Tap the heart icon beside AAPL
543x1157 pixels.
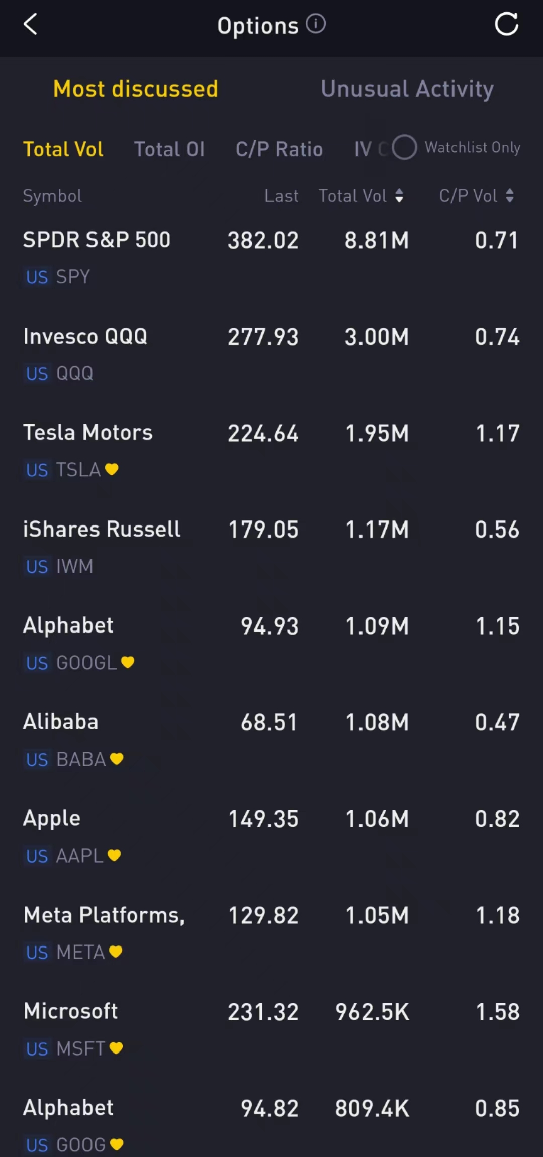coord(114,855)
